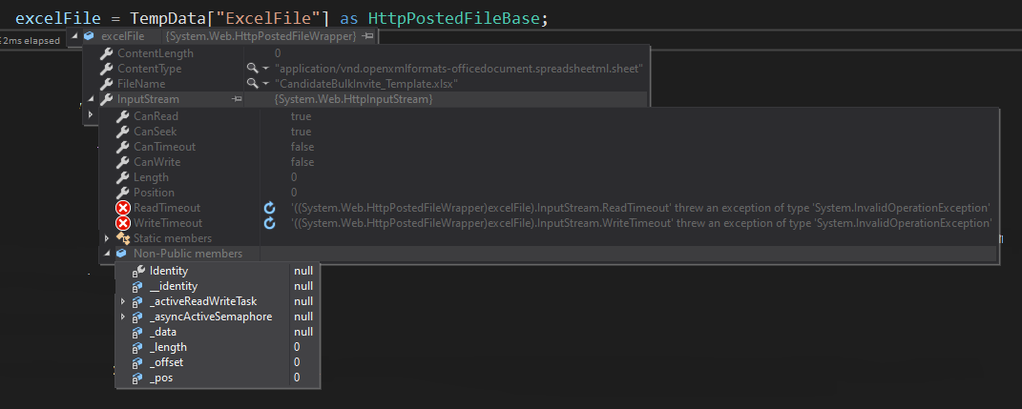Image resolution: width=1022 pixels, height=409 pixels.
Task: Select the __identity field row
Action: click(218, 286)
